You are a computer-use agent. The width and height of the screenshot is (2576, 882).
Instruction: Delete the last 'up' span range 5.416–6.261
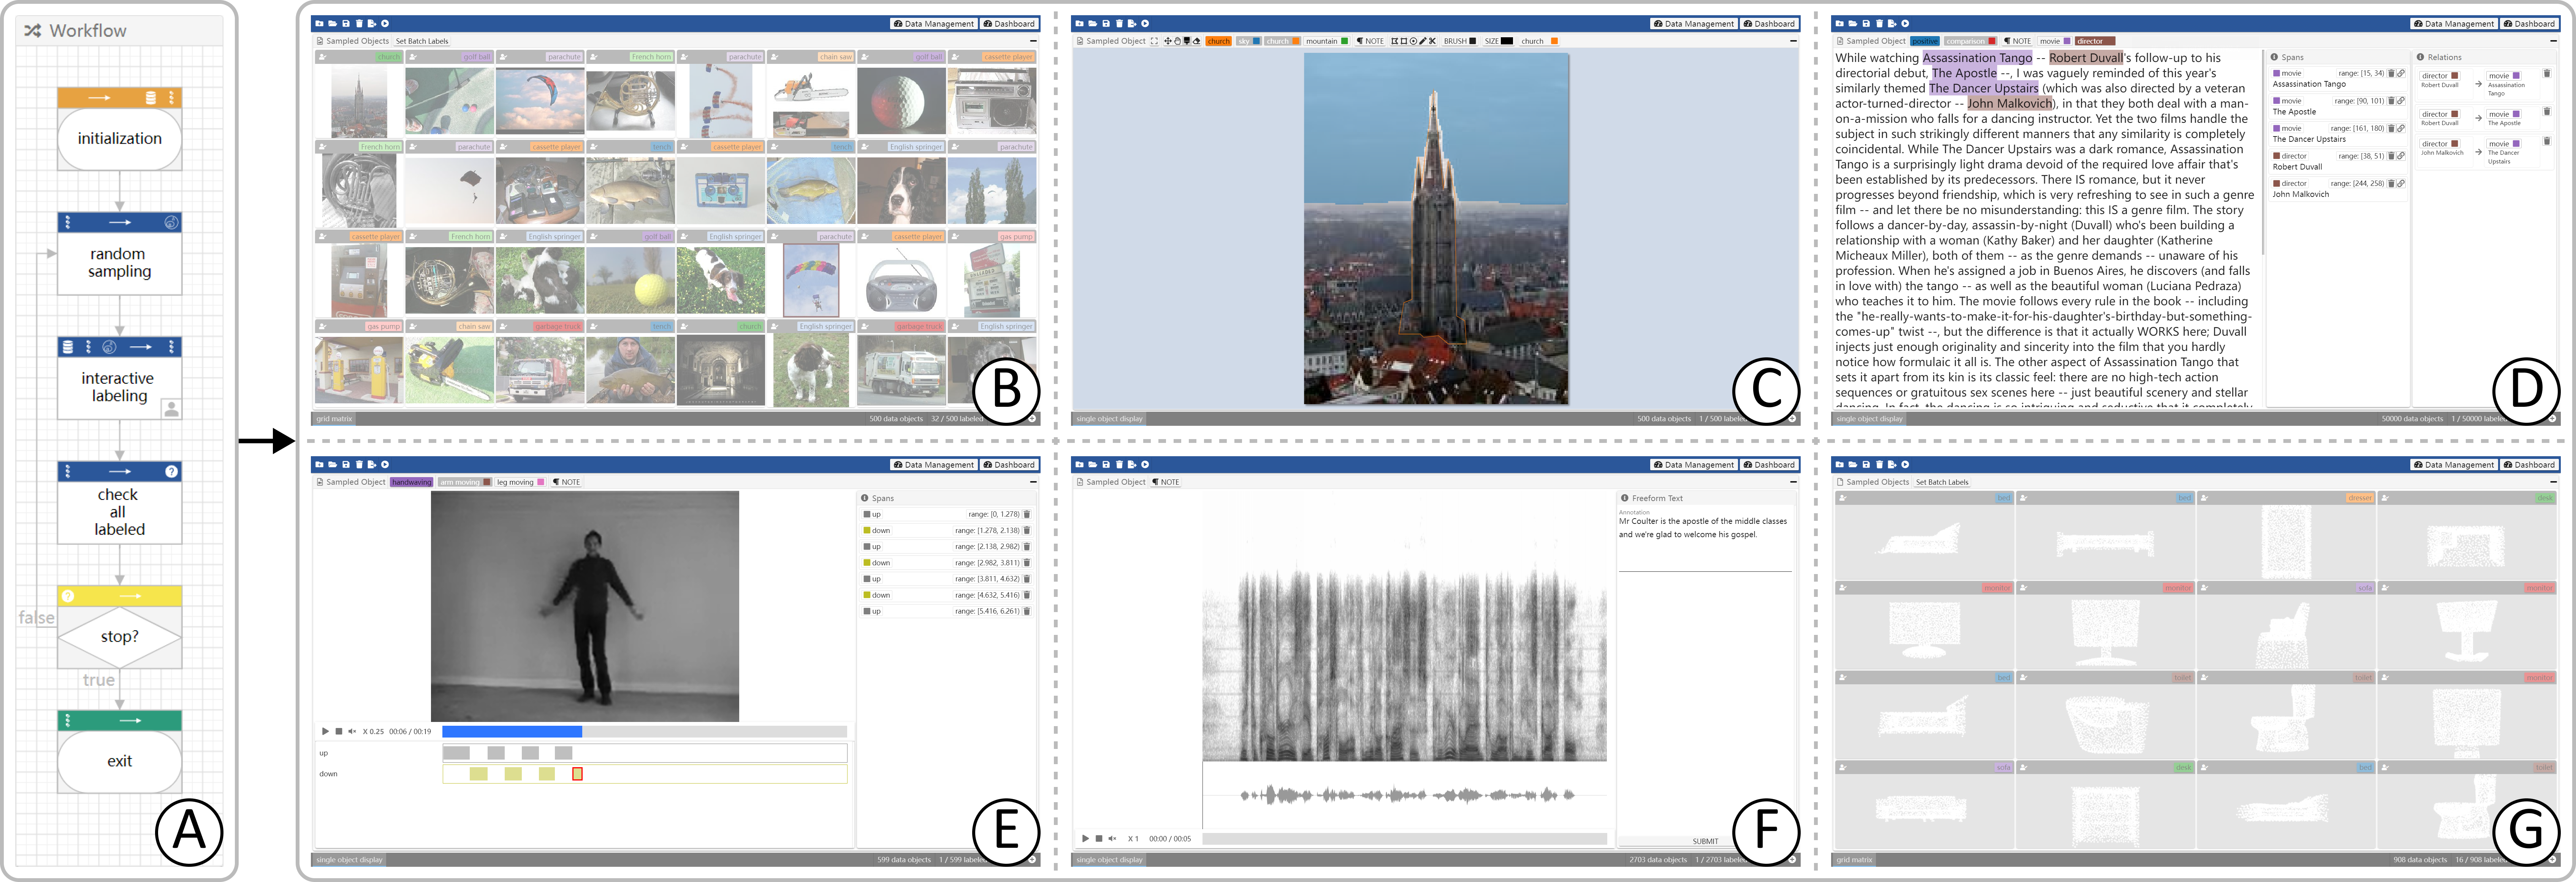click(1027, 610)
